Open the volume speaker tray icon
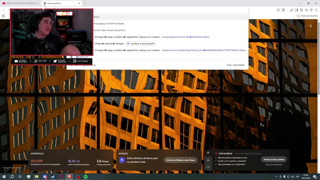320x180 pixels. pyautogui.click(x=292, y=177)
